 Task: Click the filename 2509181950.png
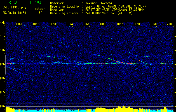pos(14,8)
